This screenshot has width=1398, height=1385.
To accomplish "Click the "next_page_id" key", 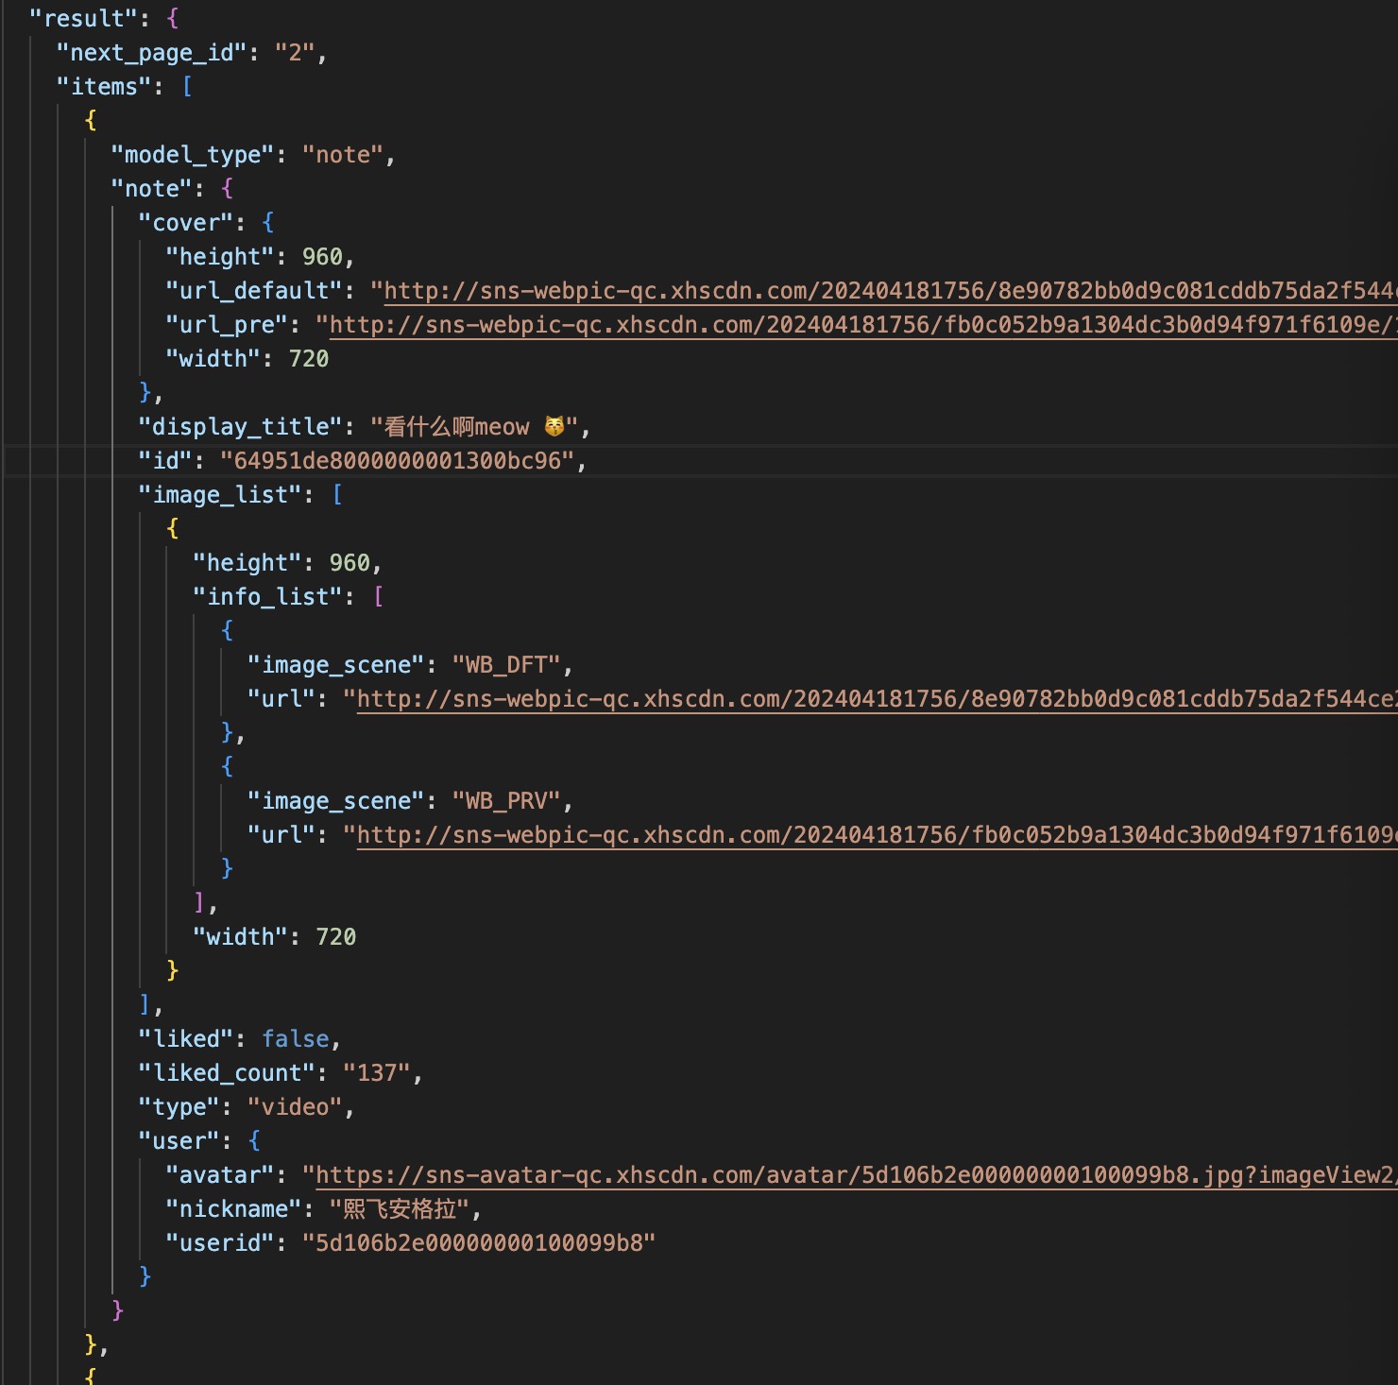I will pyautogui.click(x=152, y=53).
